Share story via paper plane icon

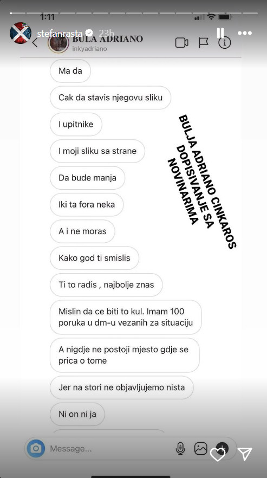245,454
